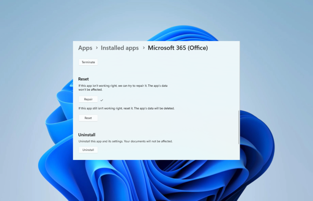Image resolution: width=313 pixels, height=201 pixels.
Task: Click 'The app's data will be deleted' text
Action: [154, 108]
